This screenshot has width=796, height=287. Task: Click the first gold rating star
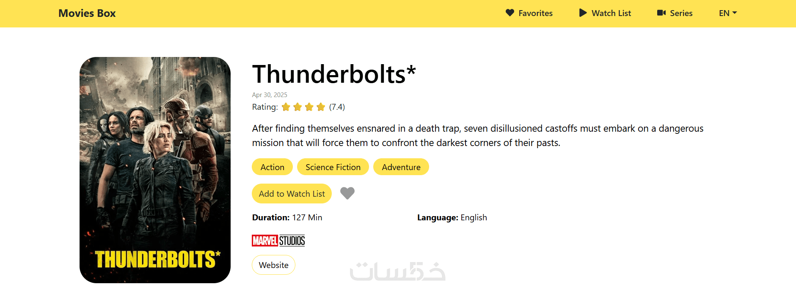click(x=286, y=107)
